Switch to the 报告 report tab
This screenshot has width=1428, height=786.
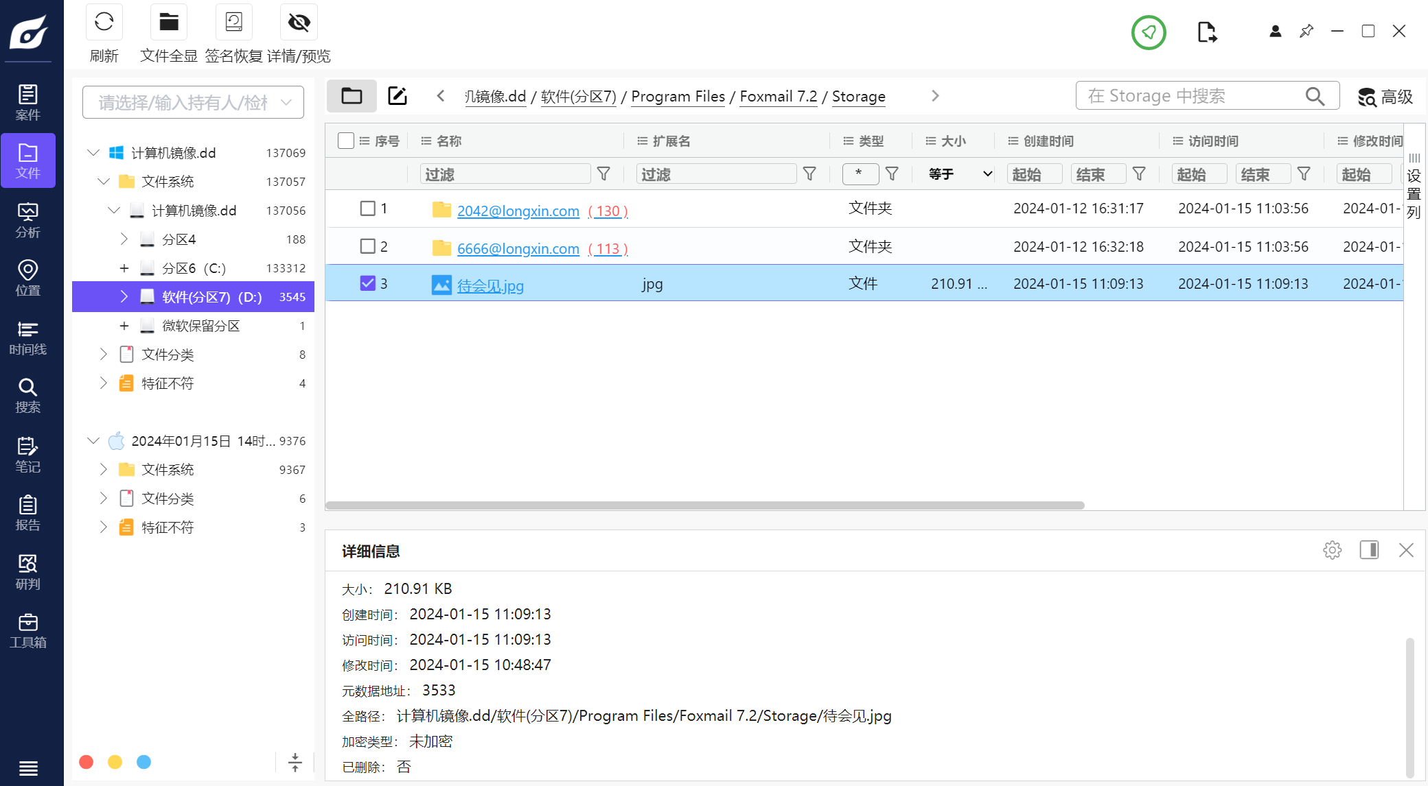[27, 513]
